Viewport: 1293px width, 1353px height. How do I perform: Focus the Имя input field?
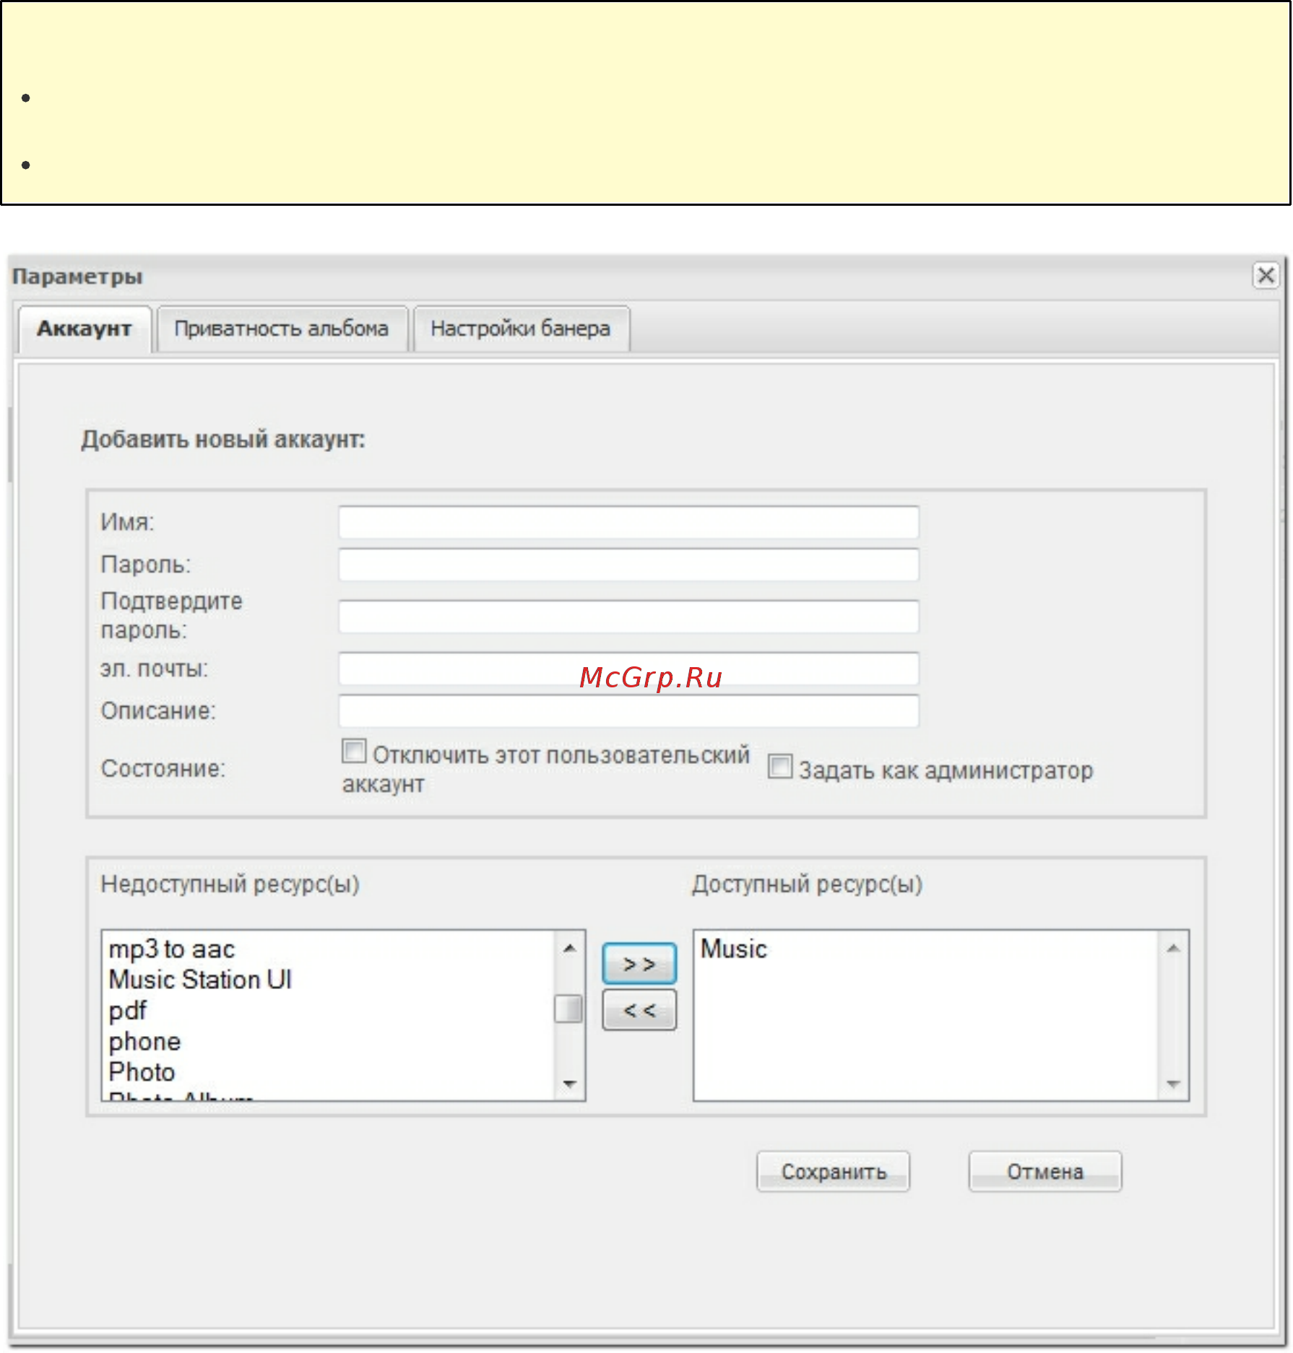click(x=628, y=522)
